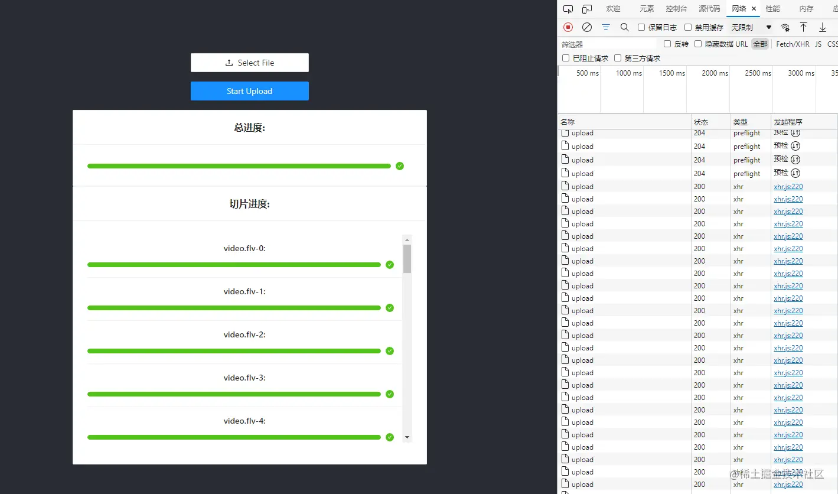
Task: Click the video.flv-1 success checkmark
Action: pos(390,308)
